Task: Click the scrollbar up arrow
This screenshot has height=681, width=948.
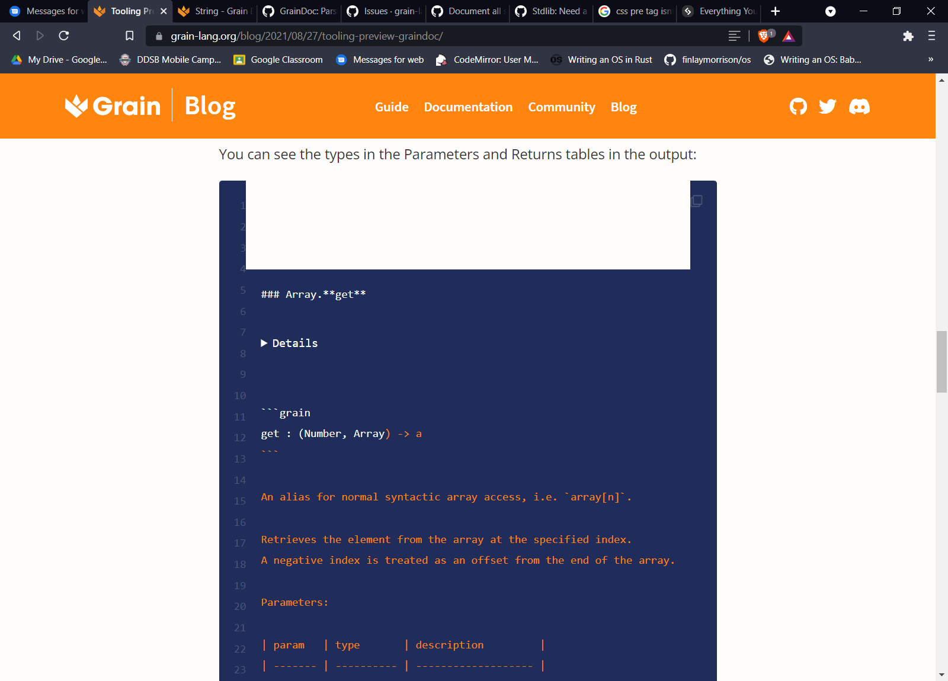Action: (941, 79)
